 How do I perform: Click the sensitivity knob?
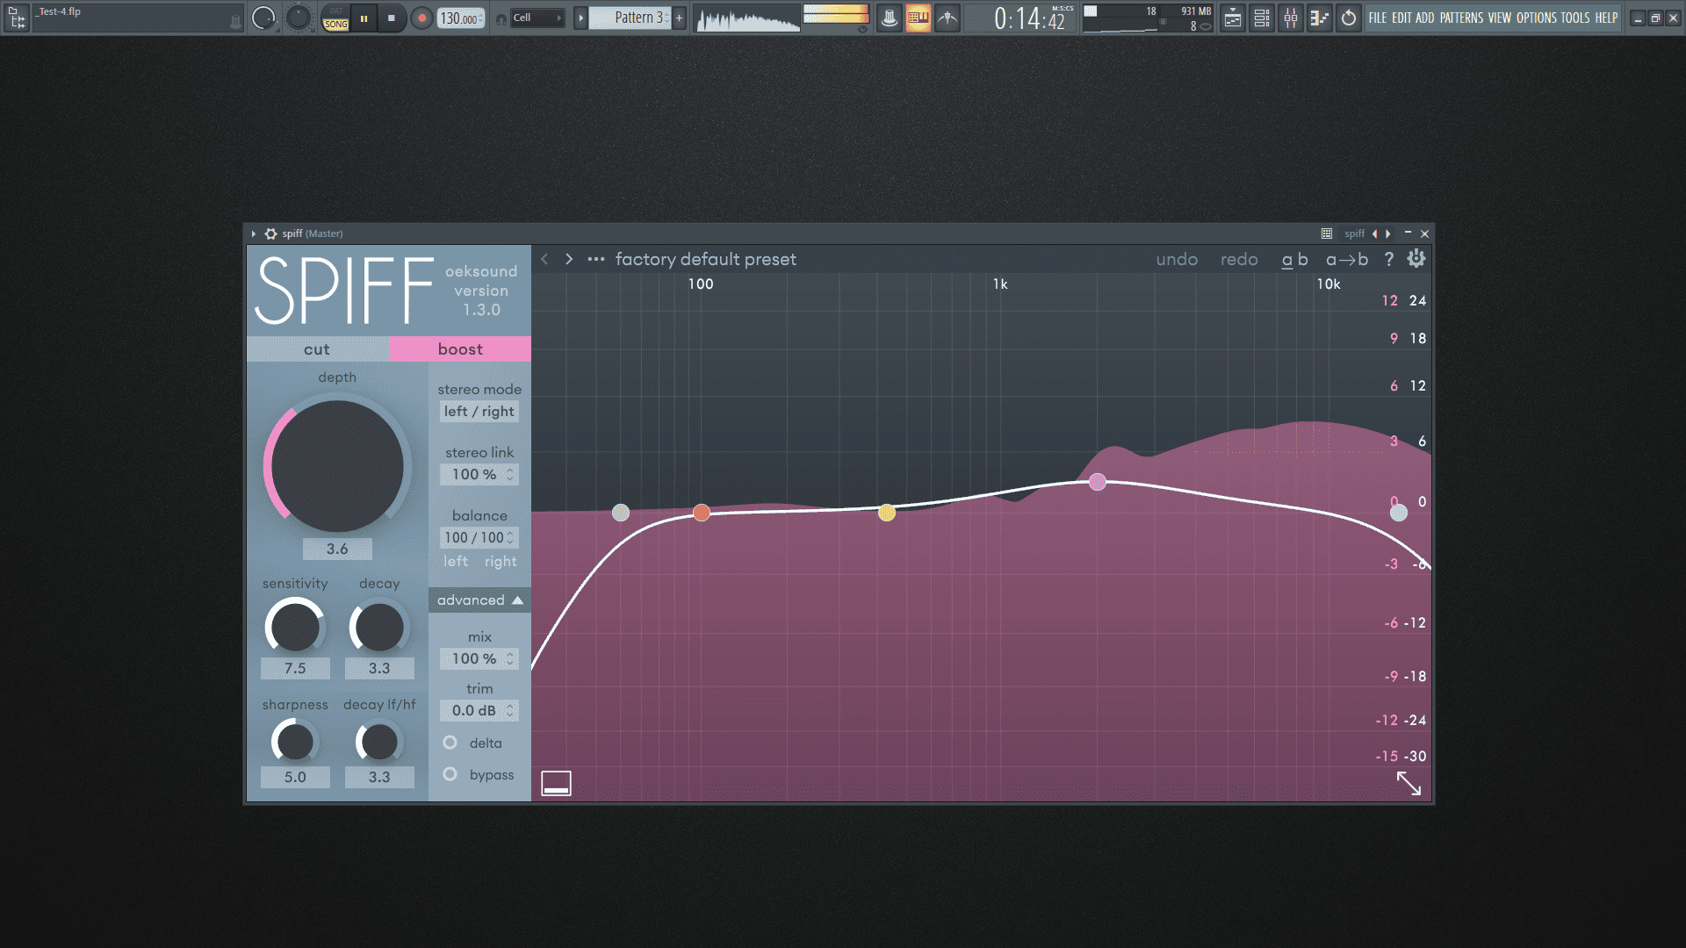(295, 628)
